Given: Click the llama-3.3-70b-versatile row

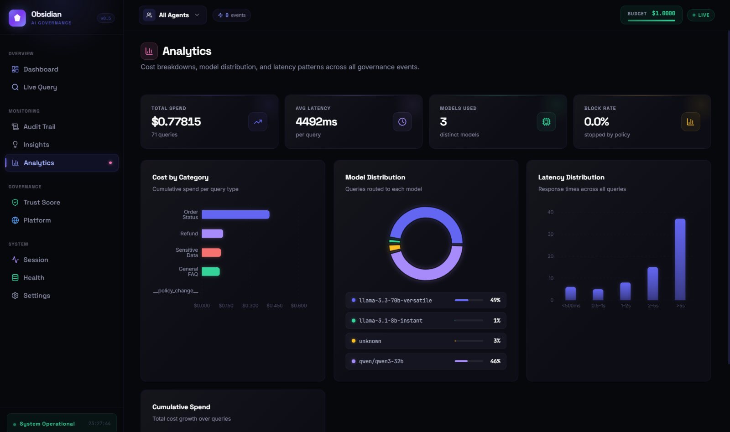Looking at the screenshot, I should (x=426, y=300).
